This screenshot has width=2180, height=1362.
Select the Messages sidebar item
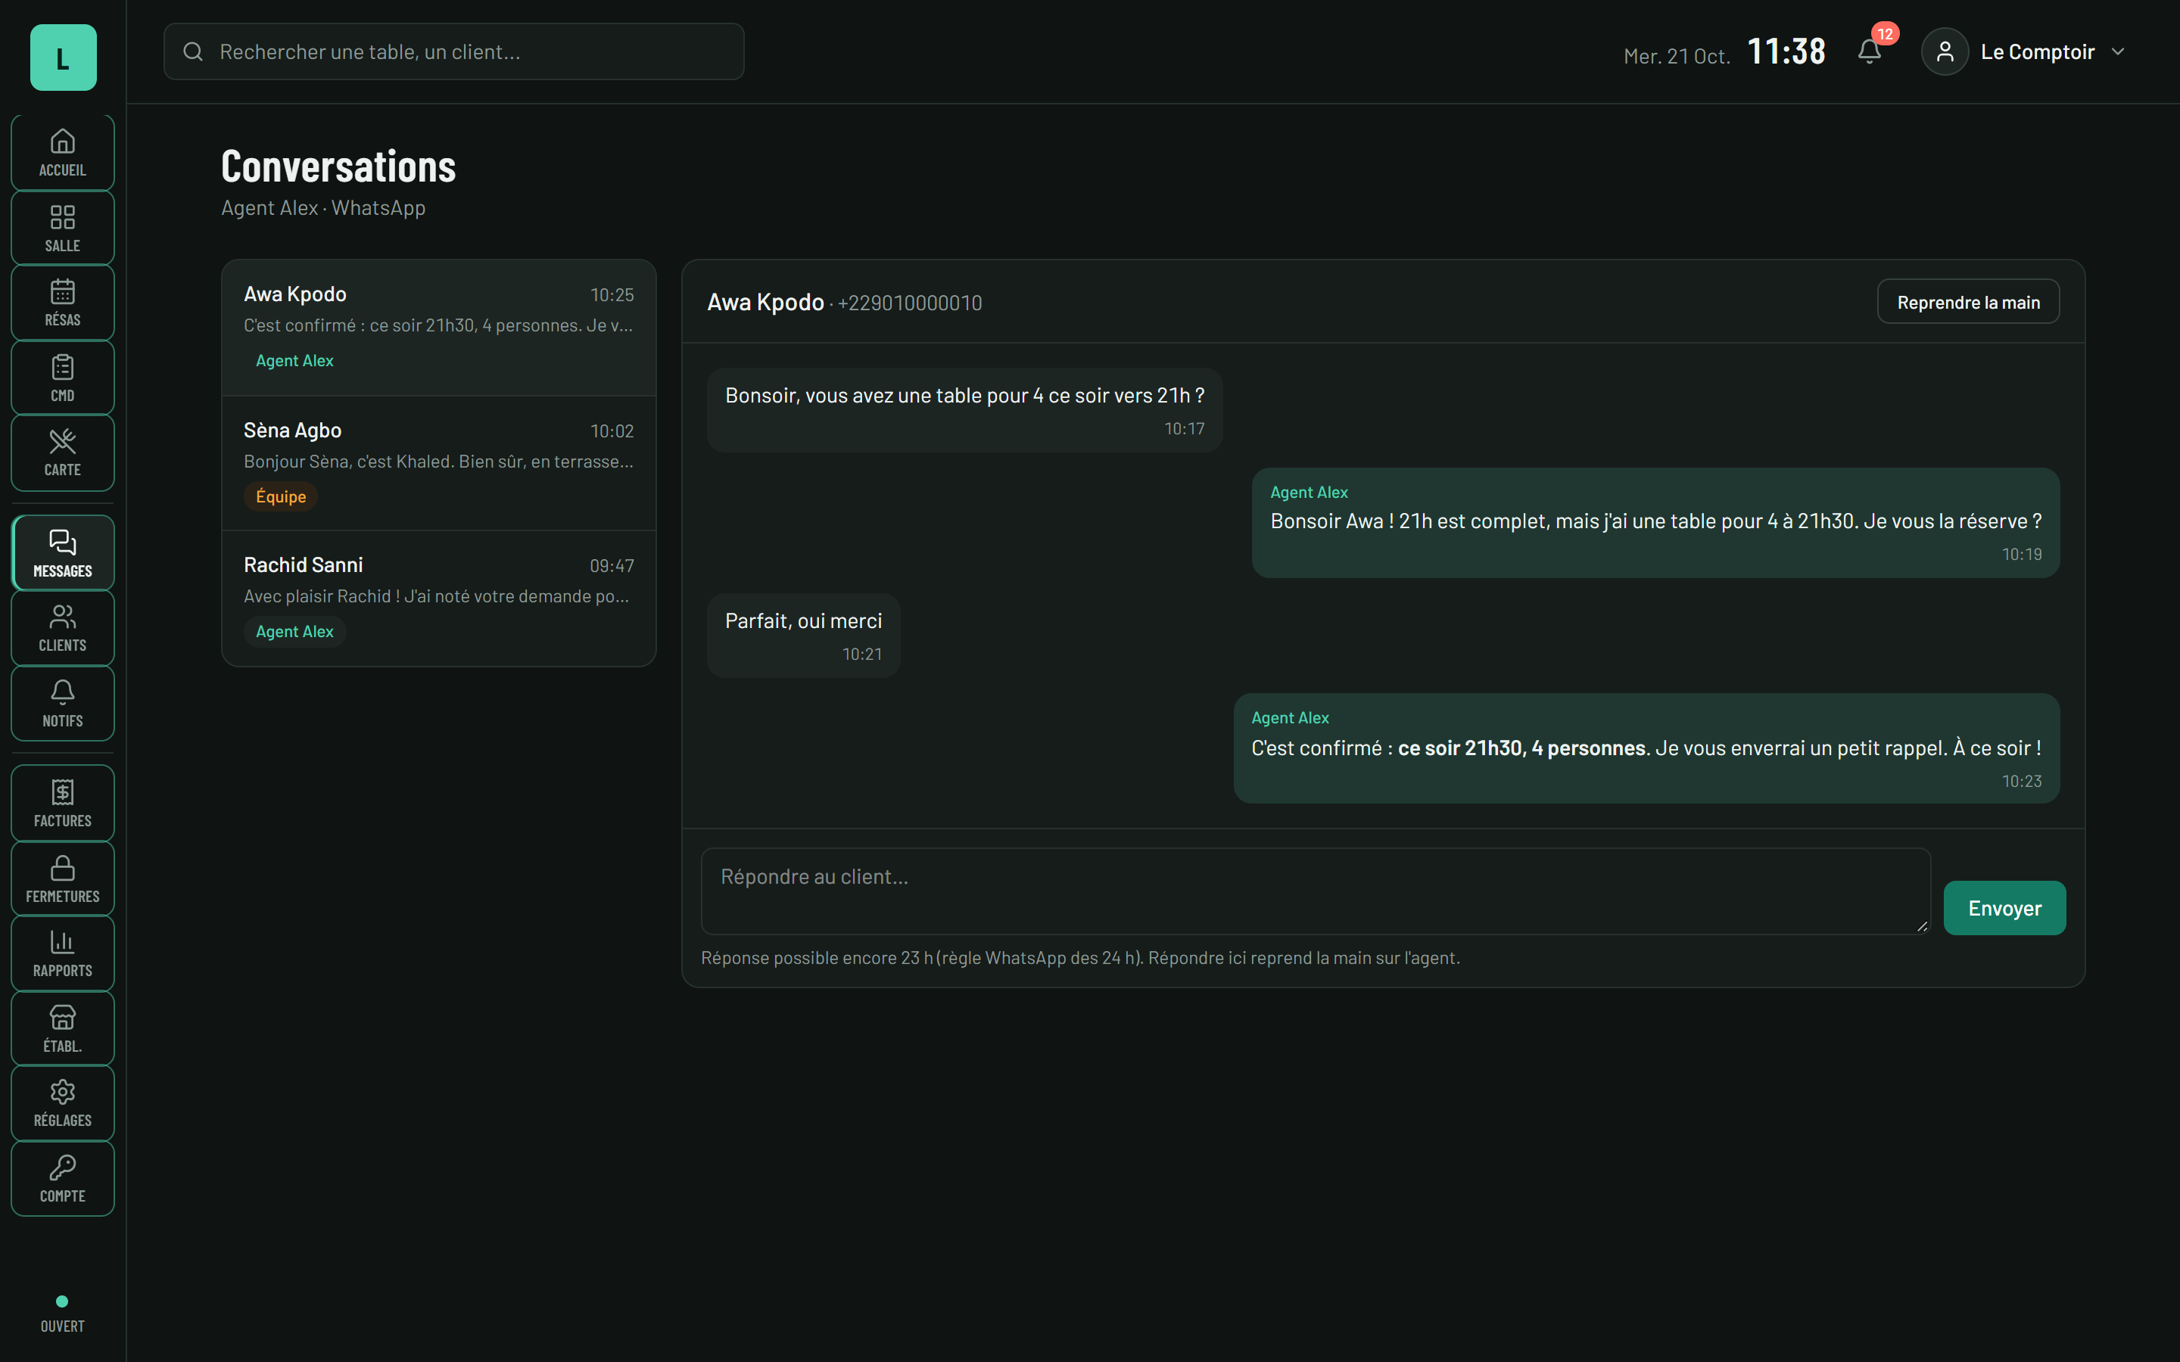tap(62, 553)
